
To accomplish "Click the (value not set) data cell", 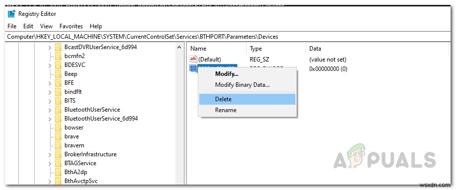I will point(328,60).
